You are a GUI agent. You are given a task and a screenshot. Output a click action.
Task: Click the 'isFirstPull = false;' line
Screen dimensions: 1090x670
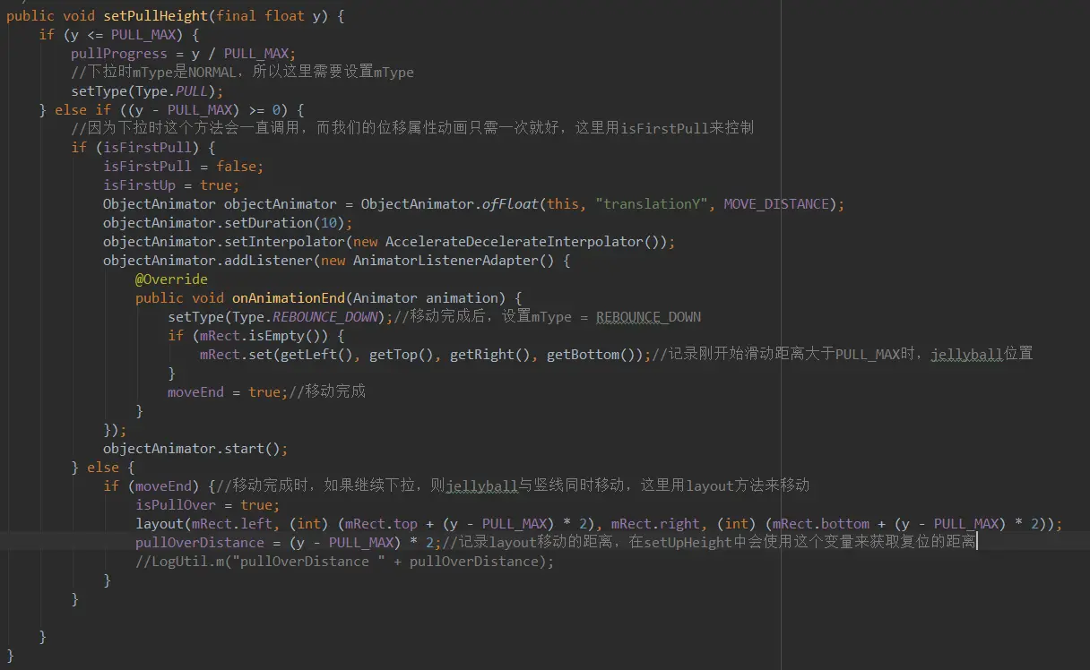184,166
